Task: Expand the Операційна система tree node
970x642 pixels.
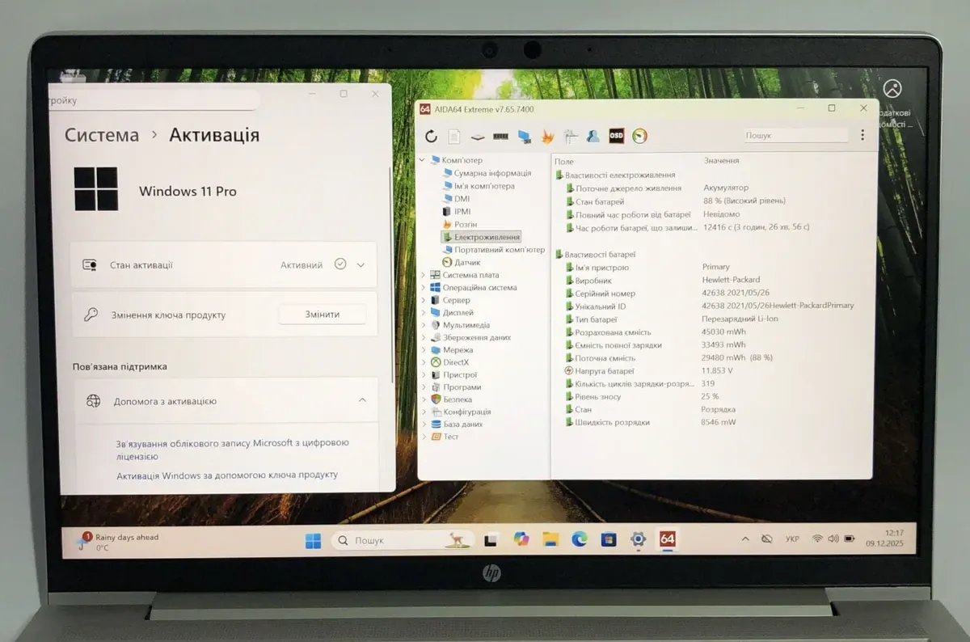Action: click(423, 288)
